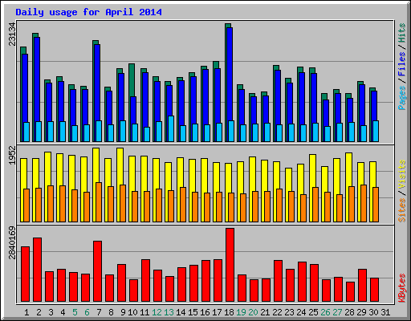411x321 pixels.
Task: Click green weekend day 13 label
Action: (169, 312)
